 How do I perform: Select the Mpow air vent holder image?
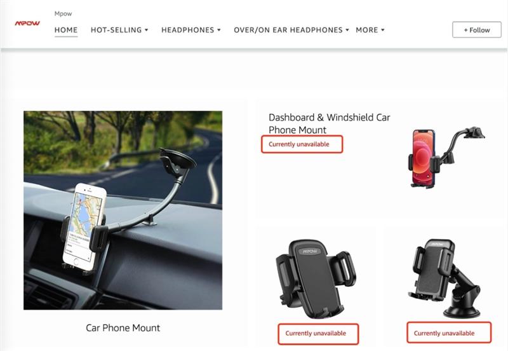(316, 279)
